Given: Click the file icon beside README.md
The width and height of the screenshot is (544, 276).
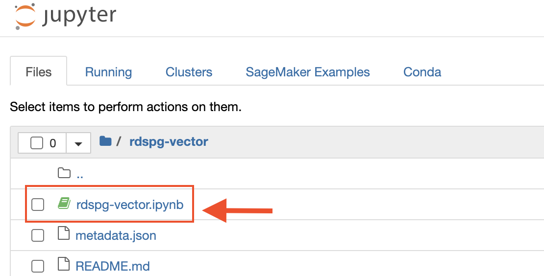Looking at the screenshot, I should [64, 265].
